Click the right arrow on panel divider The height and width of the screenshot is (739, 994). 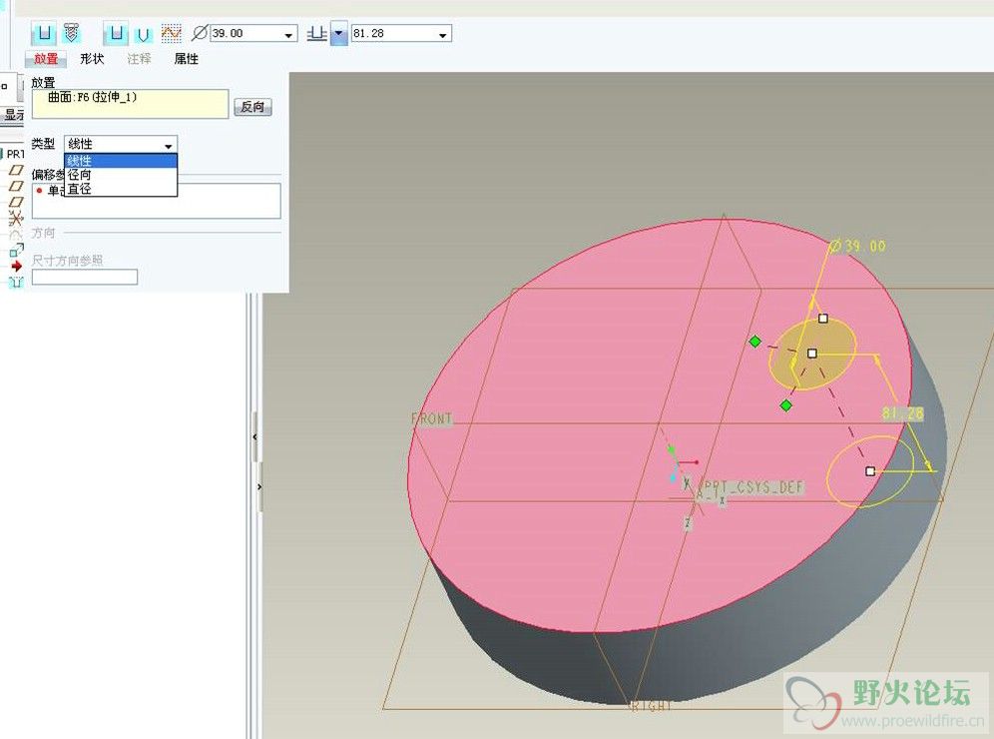(259, 487)
